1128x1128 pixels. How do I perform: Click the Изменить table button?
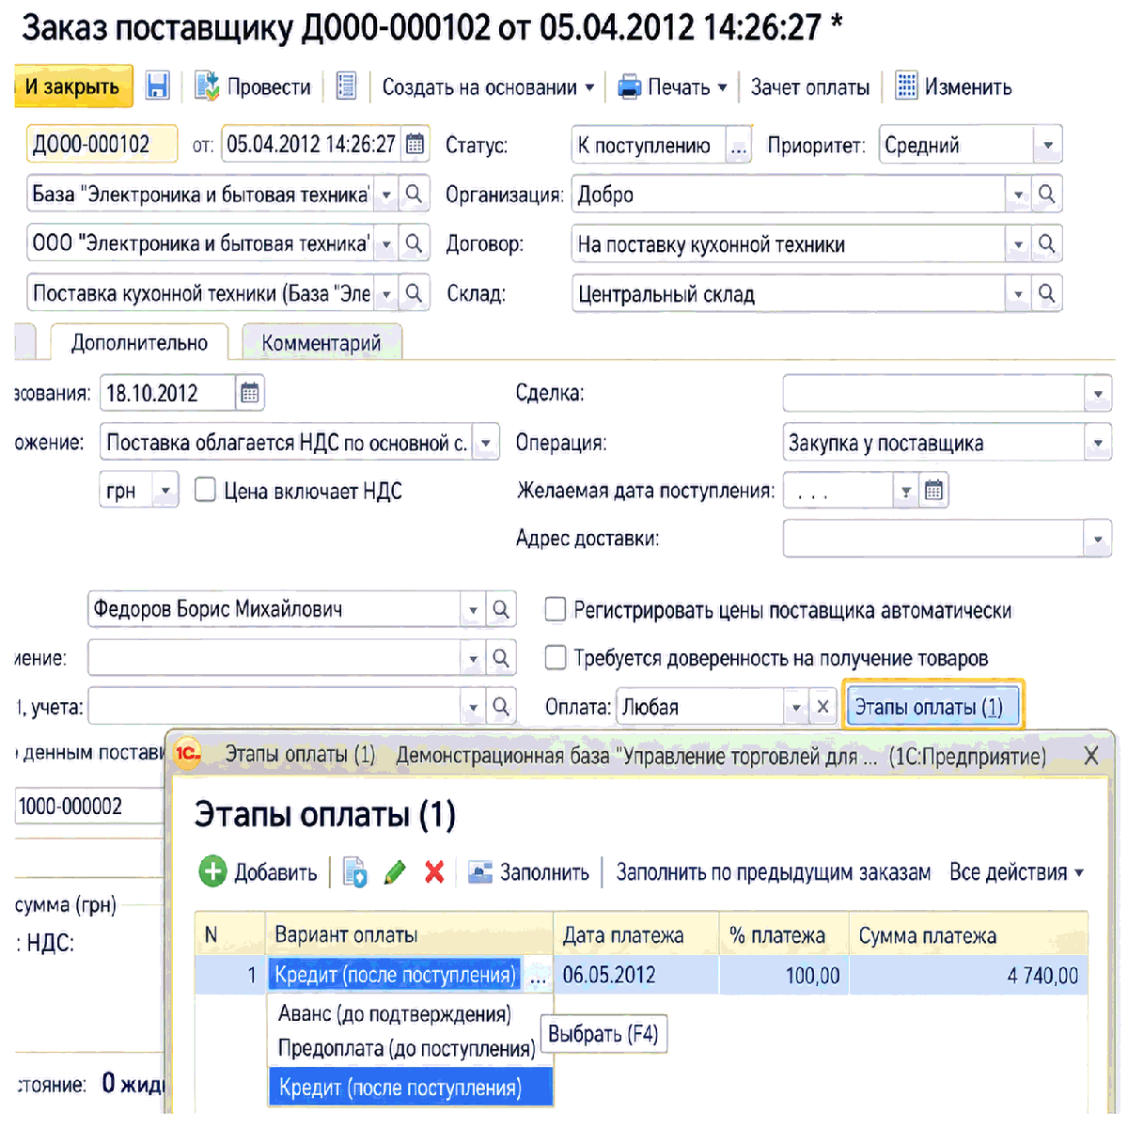(953, 86)
